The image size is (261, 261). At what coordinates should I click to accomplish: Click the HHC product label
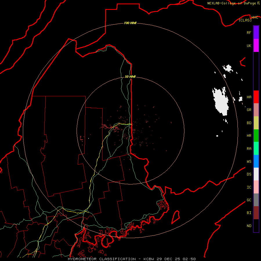tap(255, 17)
